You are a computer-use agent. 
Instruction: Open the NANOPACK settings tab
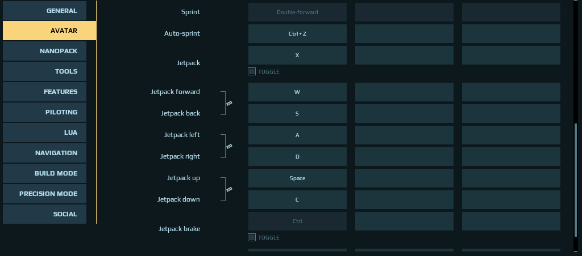click(x=44, y=51)
